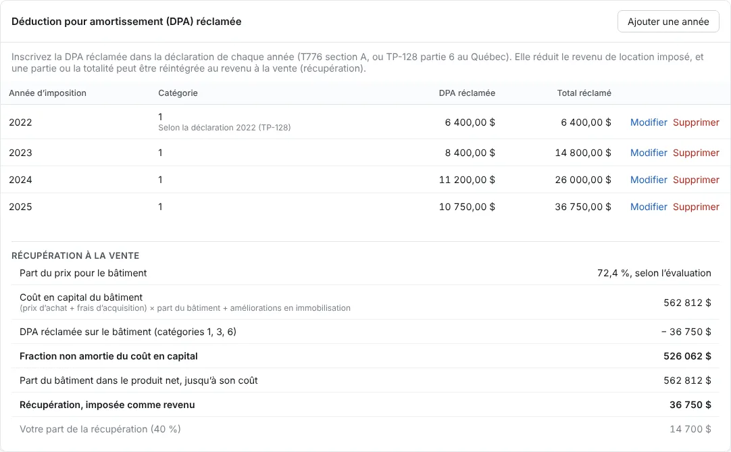Click the 10 750,00 $ DPA amount
Viewport: 731px width, 452px height.
pyautogui.click(x=467, y=207)
